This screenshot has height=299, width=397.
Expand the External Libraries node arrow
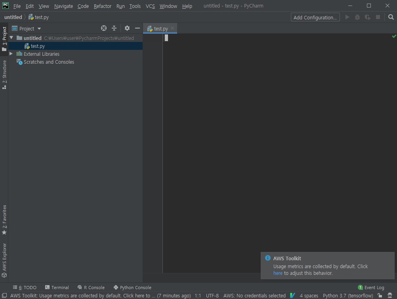coord(11,54)
